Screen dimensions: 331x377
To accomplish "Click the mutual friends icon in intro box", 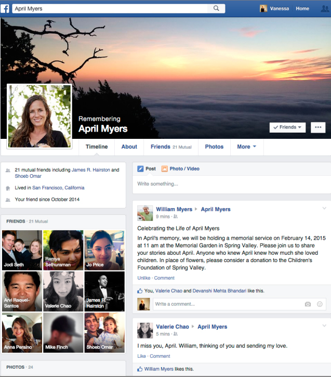I will [8, 170].
